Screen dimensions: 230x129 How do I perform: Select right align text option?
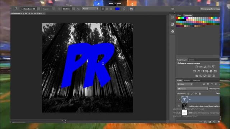(111, 9)
